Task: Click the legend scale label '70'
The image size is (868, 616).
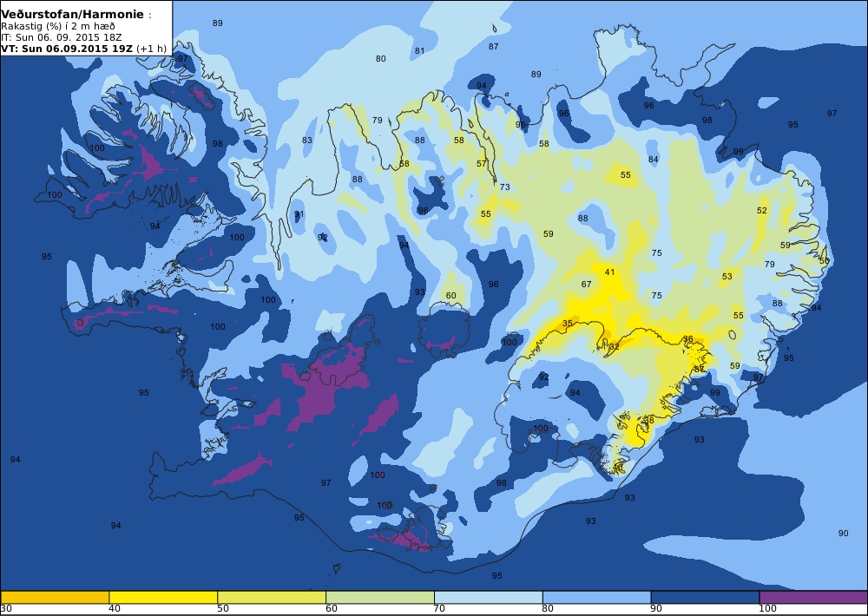Action: (x=439, y=609)
